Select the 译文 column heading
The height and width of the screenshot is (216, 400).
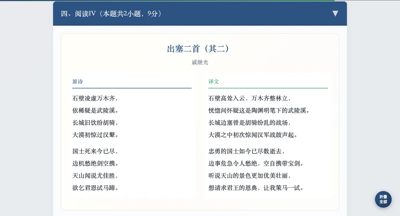[213, 82]
